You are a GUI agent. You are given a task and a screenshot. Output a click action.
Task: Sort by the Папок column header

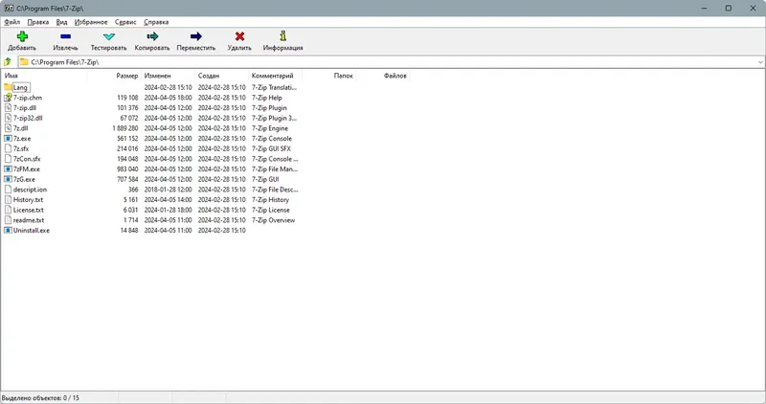coord(329,76)
